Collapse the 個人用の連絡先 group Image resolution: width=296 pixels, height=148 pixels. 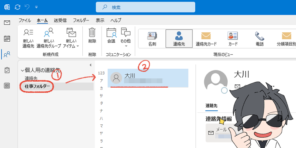click(22, 71)
